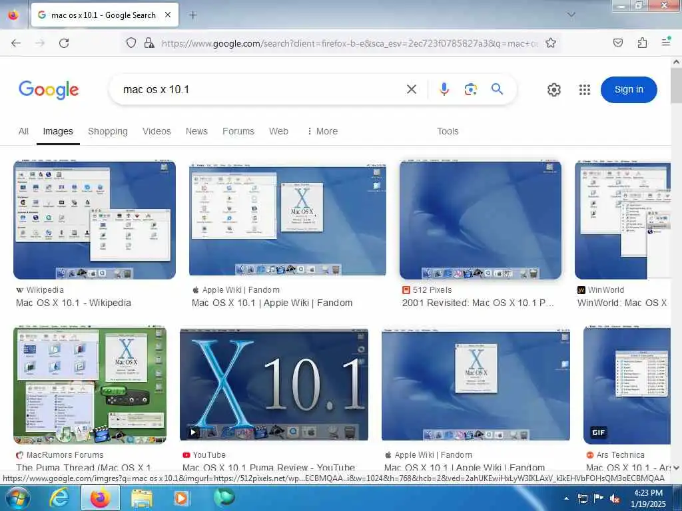Image resolution: width=682 pixels, height=511 pixels.
Task: Close the Google Search tab
Action: (x=168, y=15)
